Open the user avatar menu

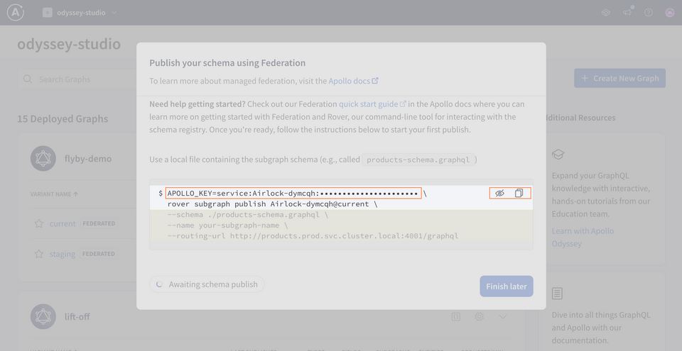coord(670,13)
